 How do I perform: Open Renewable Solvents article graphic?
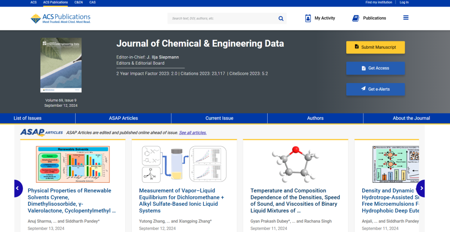click(73, 164)
